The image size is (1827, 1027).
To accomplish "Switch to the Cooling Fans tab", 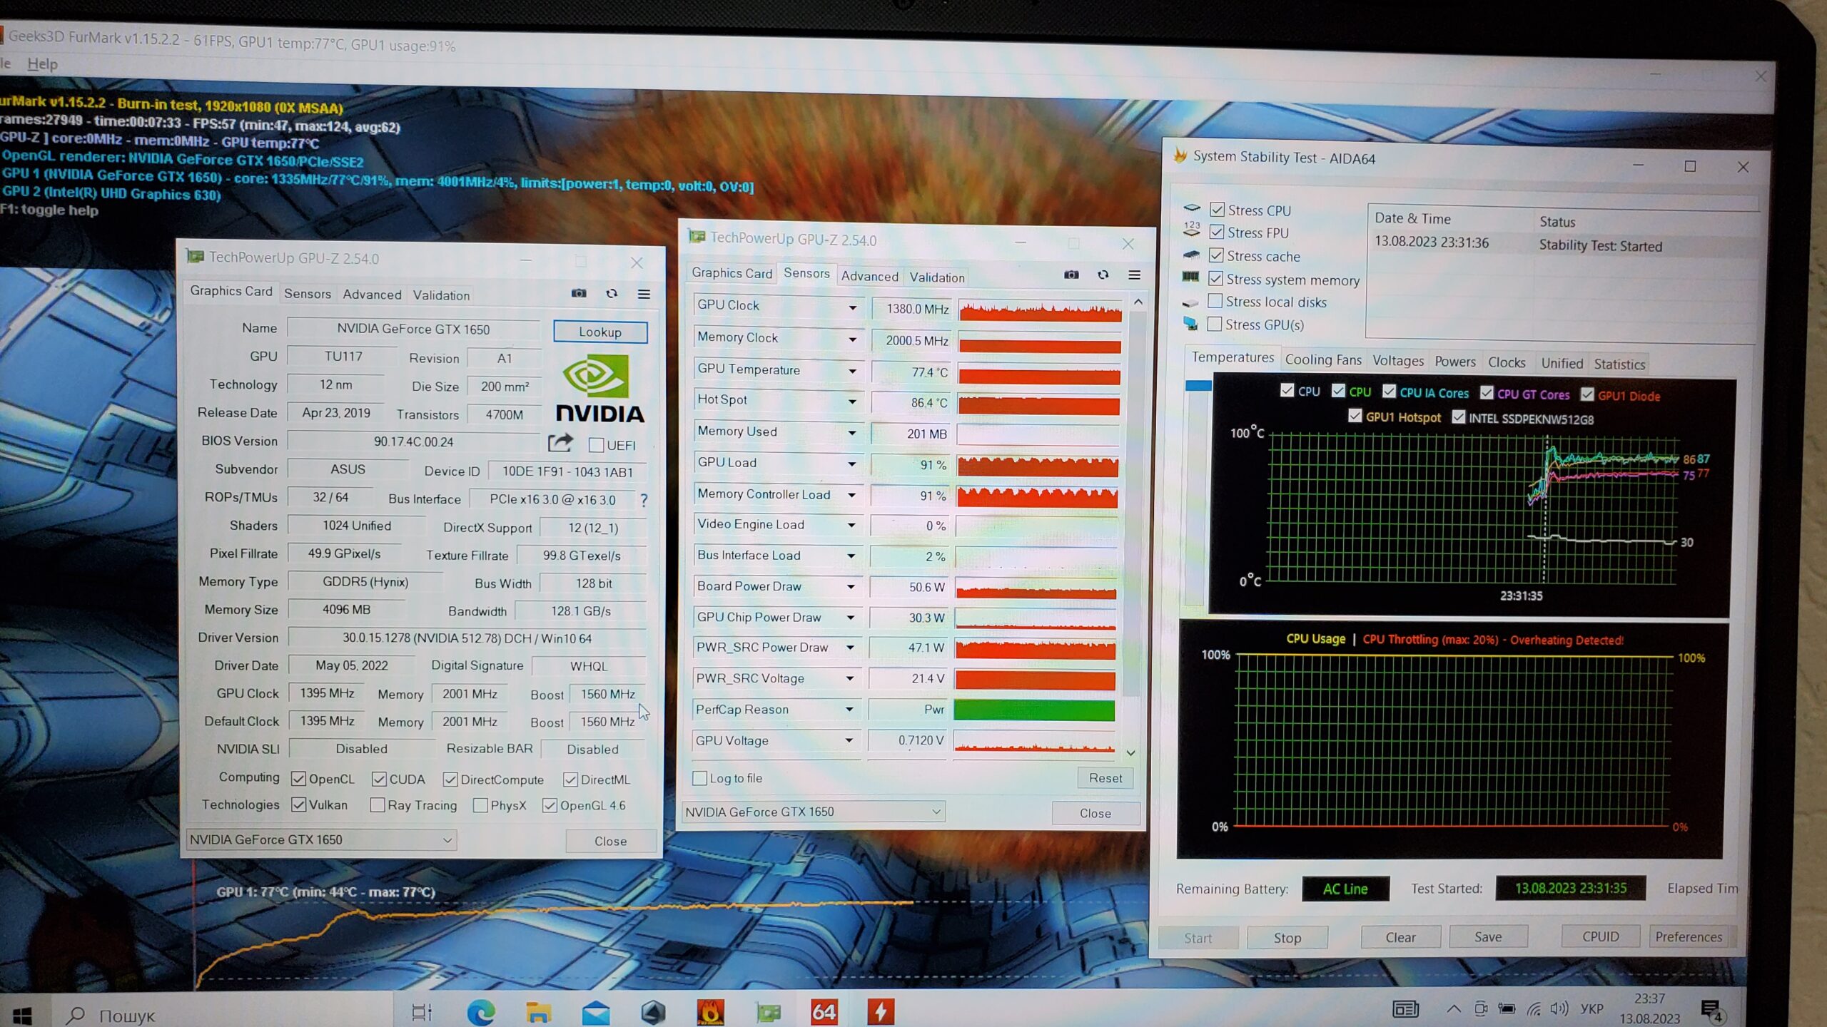I will pyautogui.click(x=1322, y=360).
